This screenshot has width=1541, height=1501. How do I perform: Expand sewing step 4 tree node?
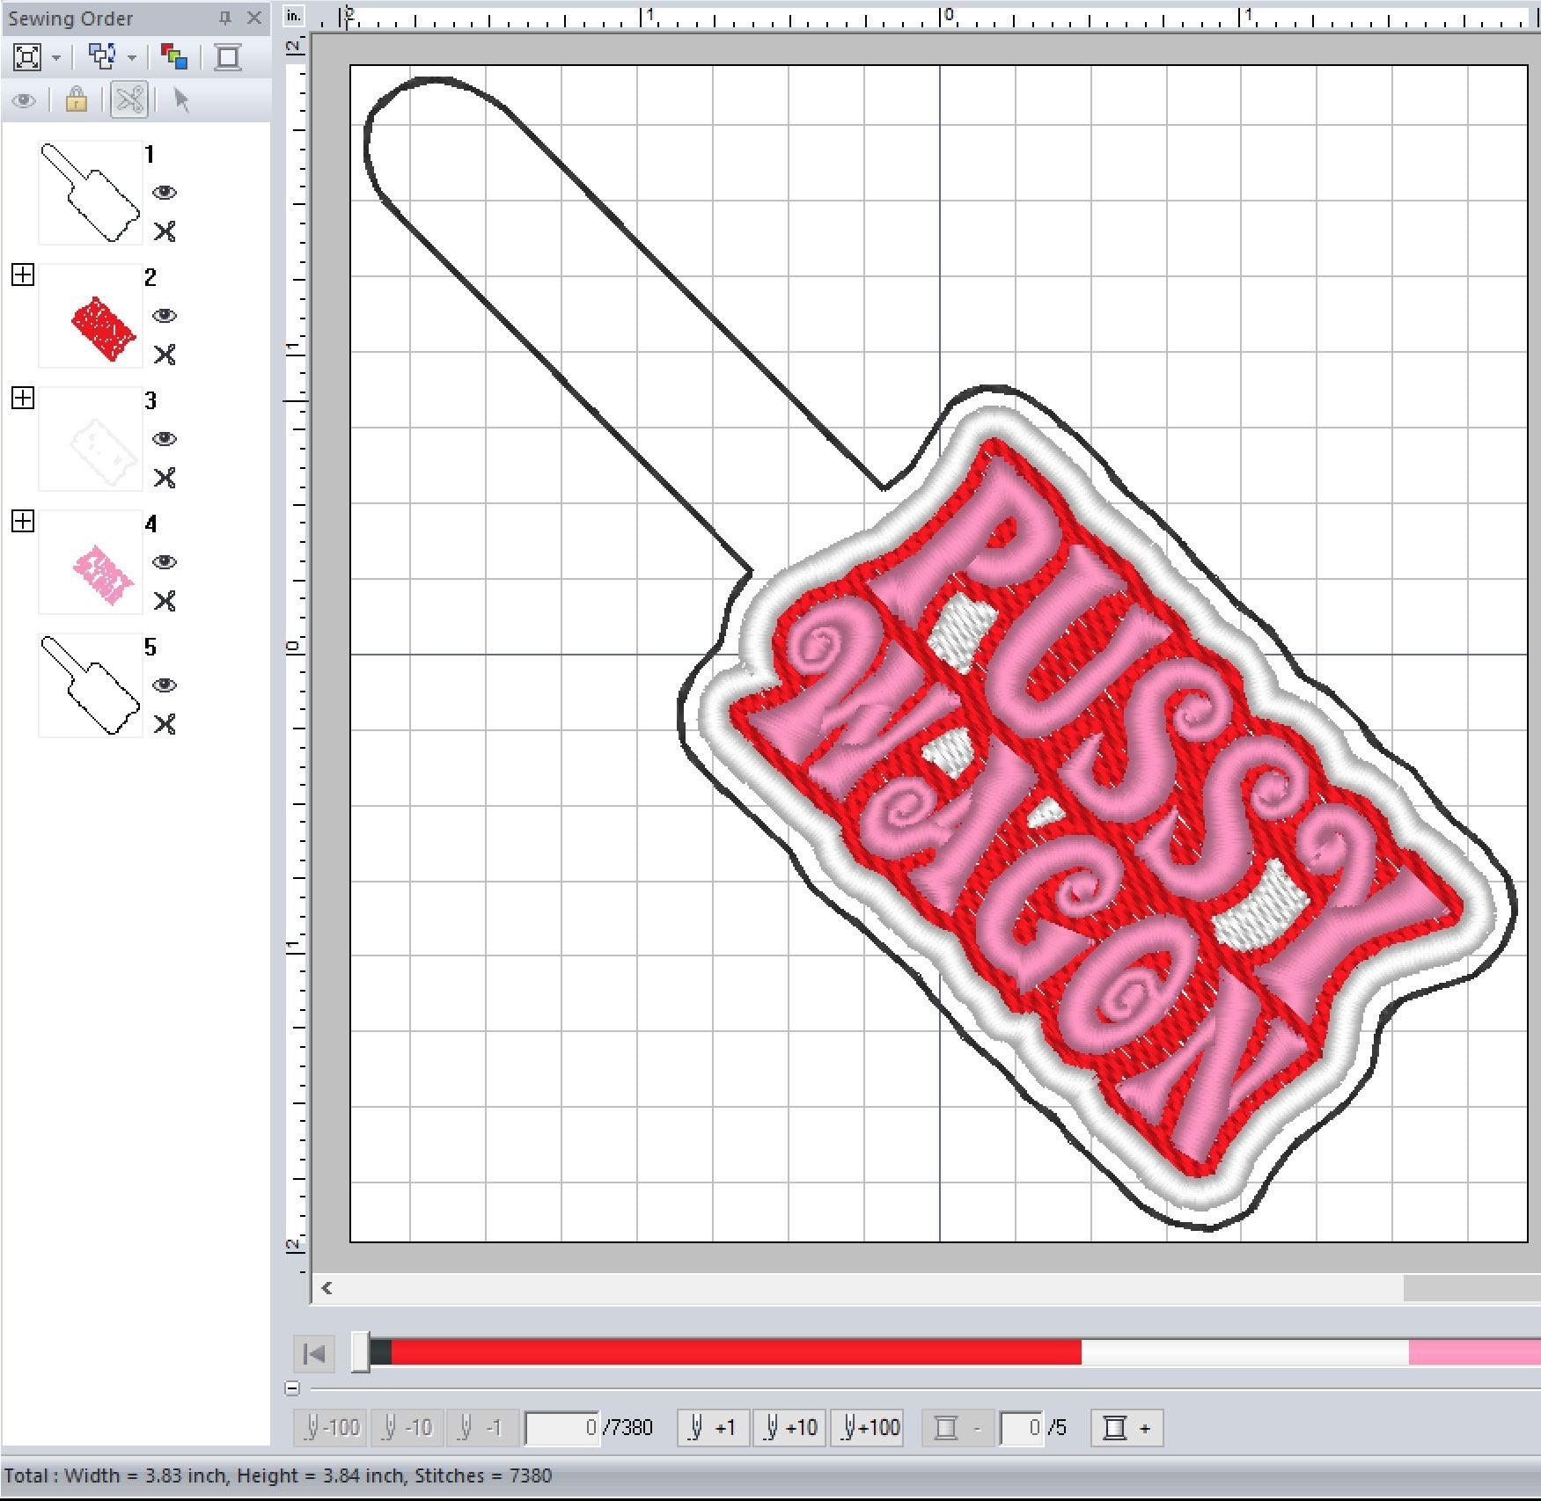point(23,522)
